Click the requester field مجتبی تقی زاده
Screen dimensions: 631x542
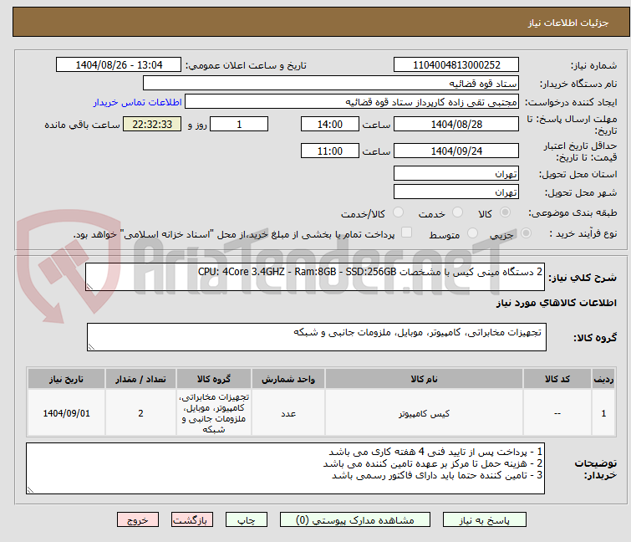[x=352, y=102]
